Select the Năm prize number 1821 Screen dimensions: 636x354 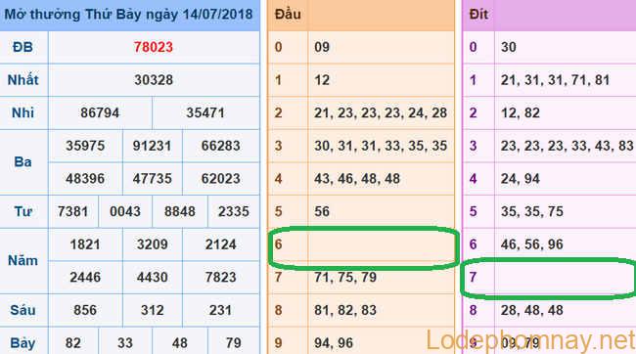pyautogui.click(x=85, y=244)
